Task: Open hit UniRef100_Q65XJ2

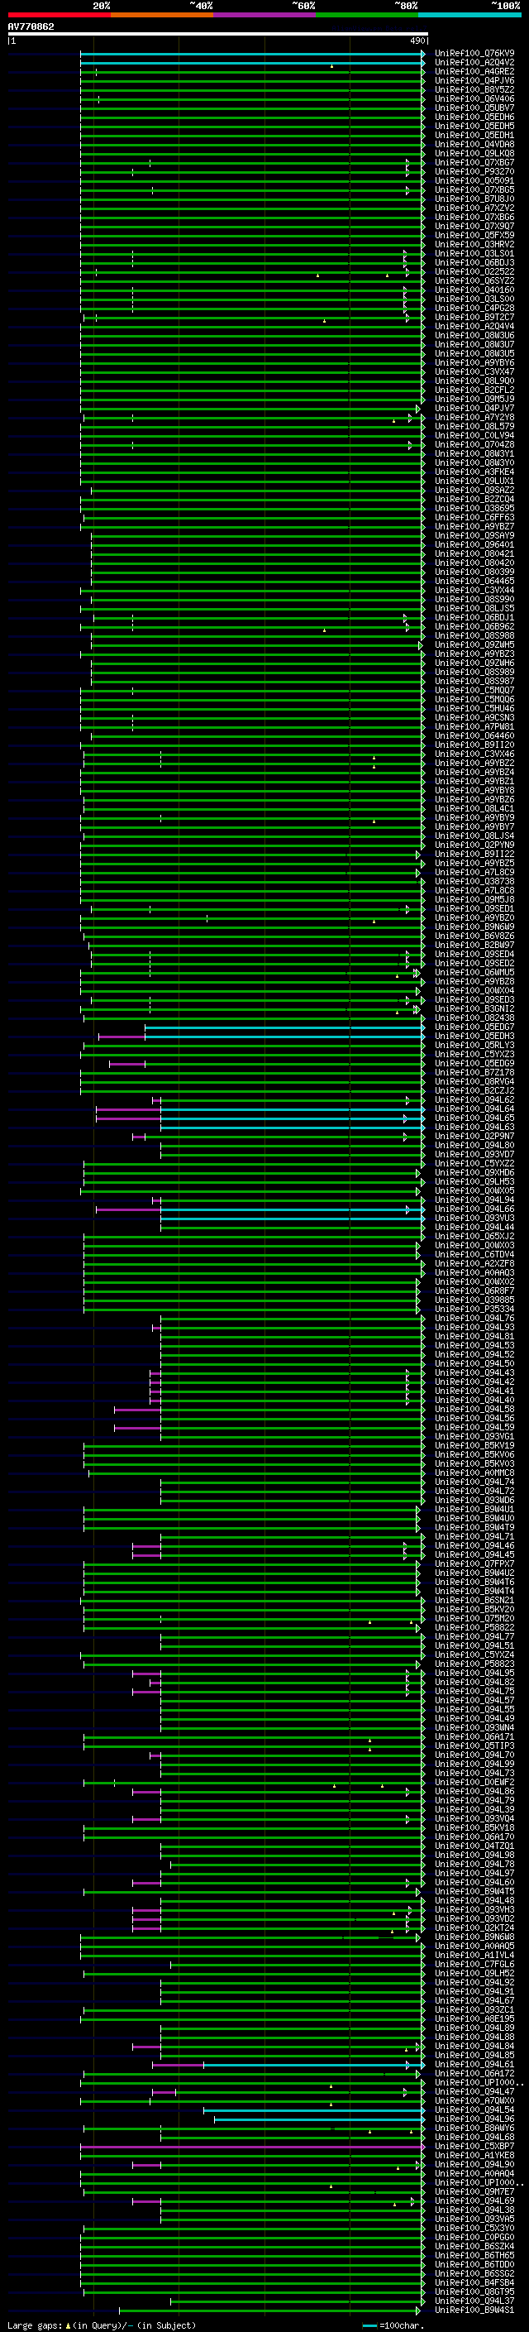Action: pyautogui.click(x=474, y=1236)
